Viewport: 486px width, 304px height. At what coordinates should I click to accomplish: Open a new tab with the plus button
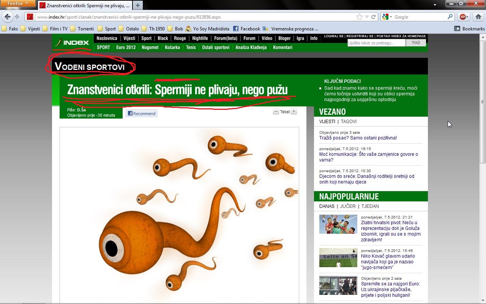138,5
